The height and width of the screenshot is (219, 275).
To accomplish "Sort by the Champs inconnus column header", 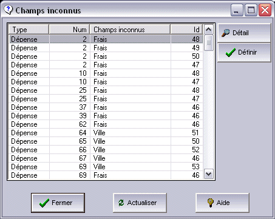I will [130, 30].
